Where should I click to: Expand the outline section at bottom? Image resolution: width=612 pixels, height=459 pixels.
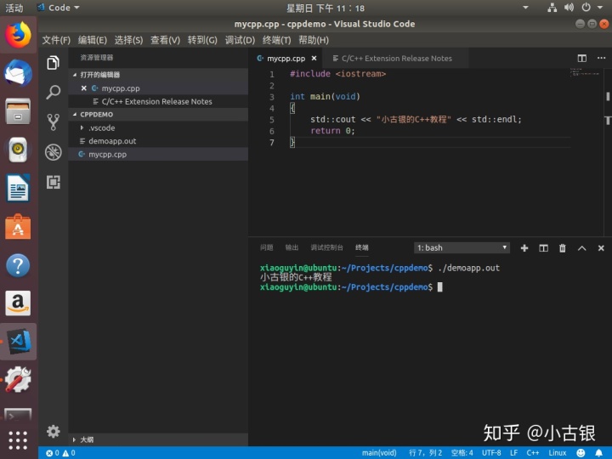(158, 439)
